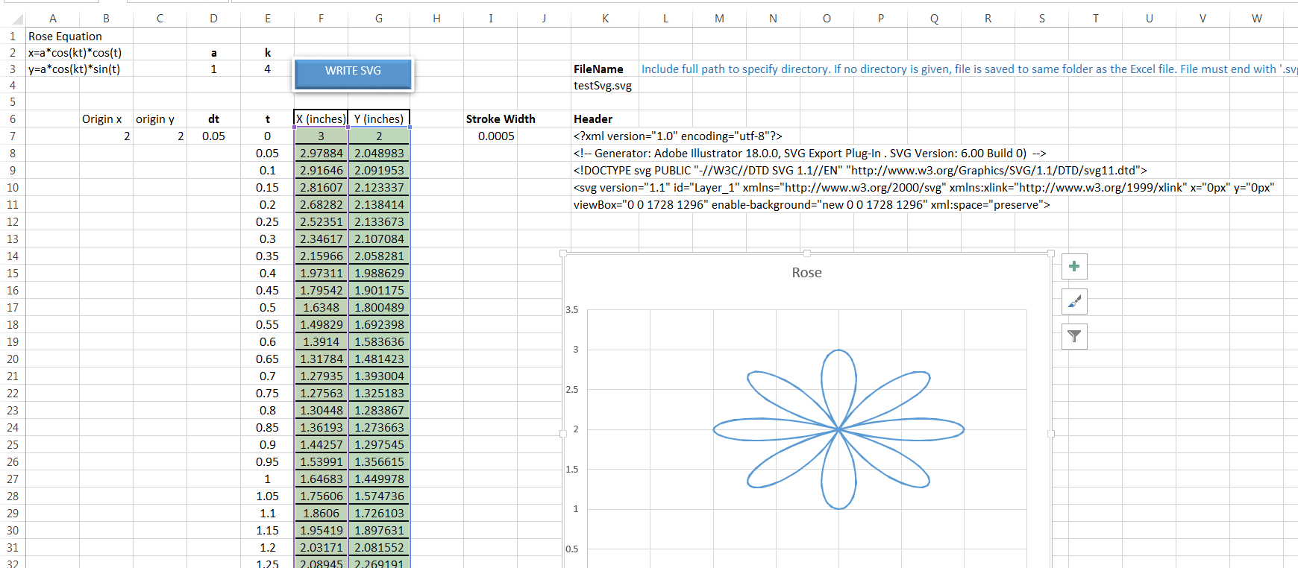Image resolution: width=1298 pixels, height=568 pixels.
Task: Click the y=a*cos(kt)*sin(t) formula cell
Action: tap(74, 69)
